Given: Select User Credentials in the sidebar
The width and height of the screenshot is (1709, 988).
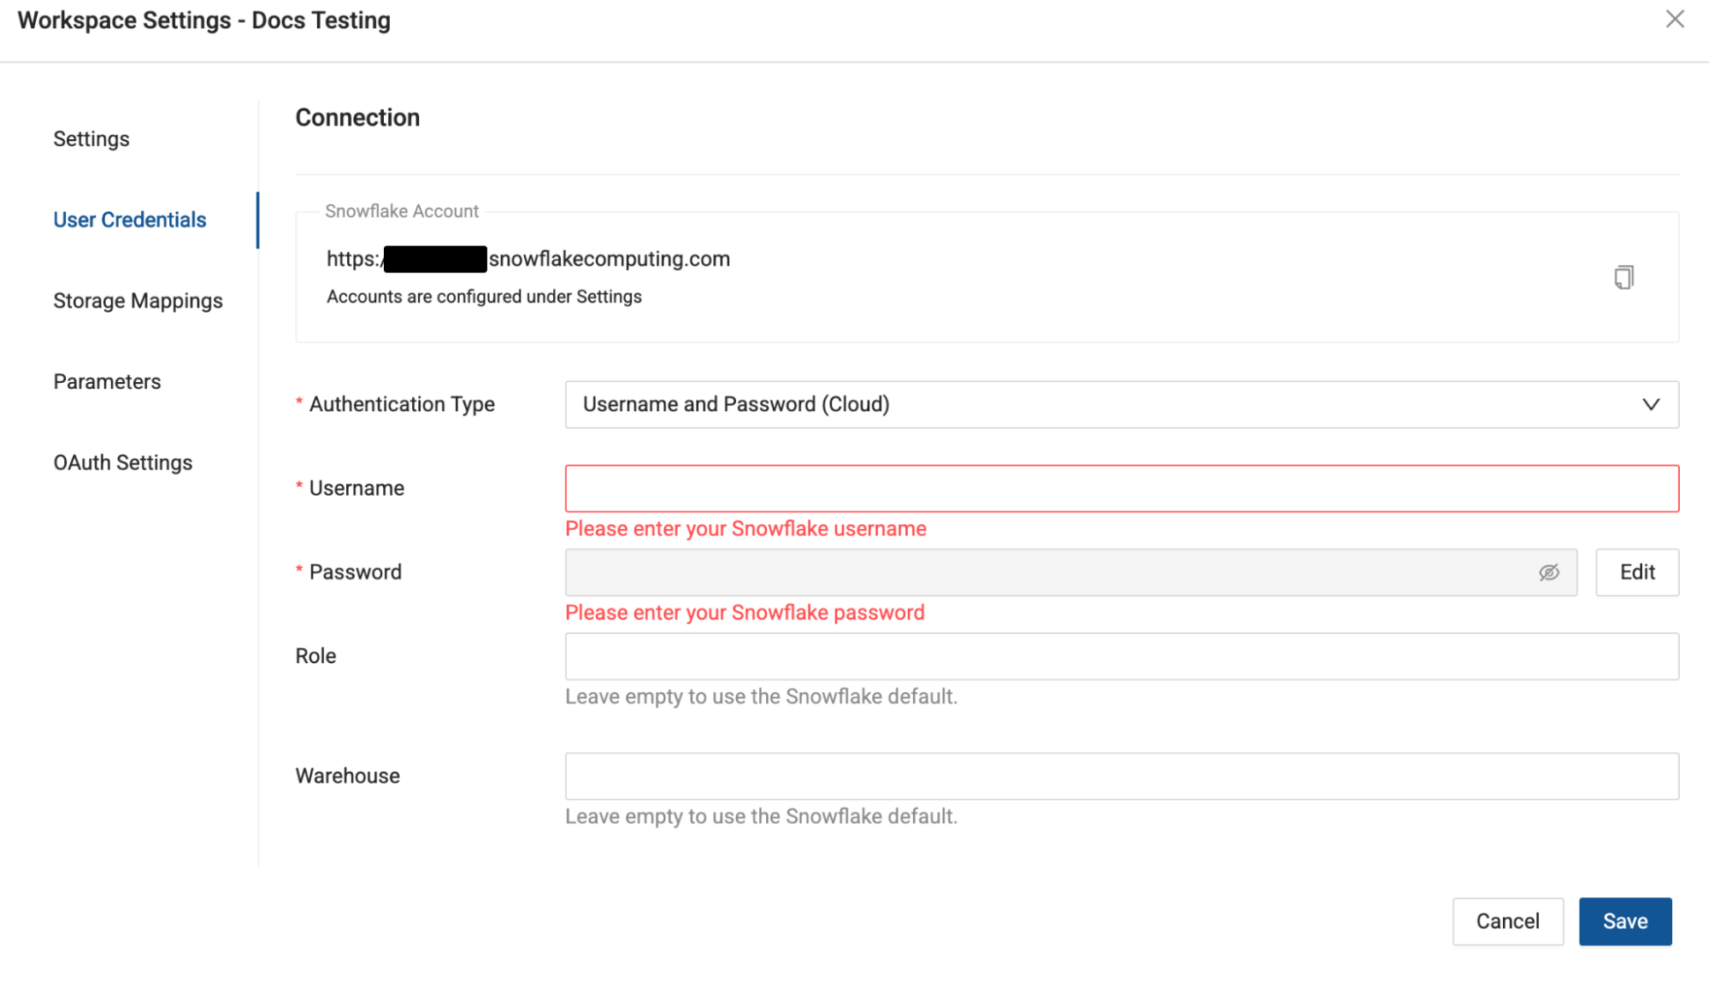Looking at the screenshot, I should pyautogui.click(x=129, y=219).
